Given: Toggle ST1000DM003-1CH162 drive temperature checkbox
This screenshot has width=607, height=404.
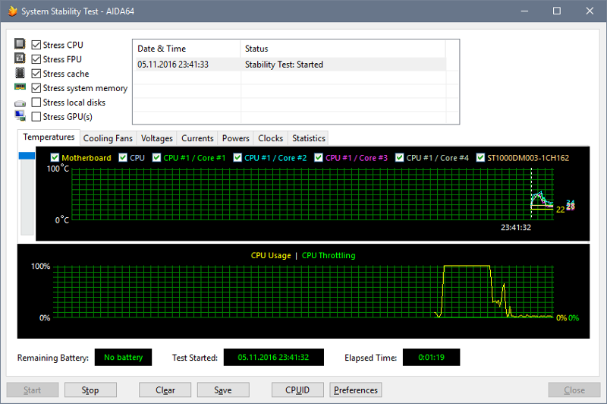Looking at the screenshot, I should (x=480, y=158).
